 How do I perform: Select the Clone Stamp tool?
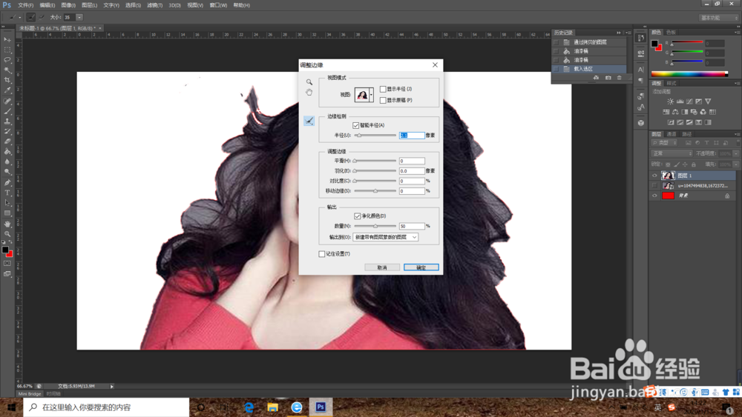click(7, 121)
